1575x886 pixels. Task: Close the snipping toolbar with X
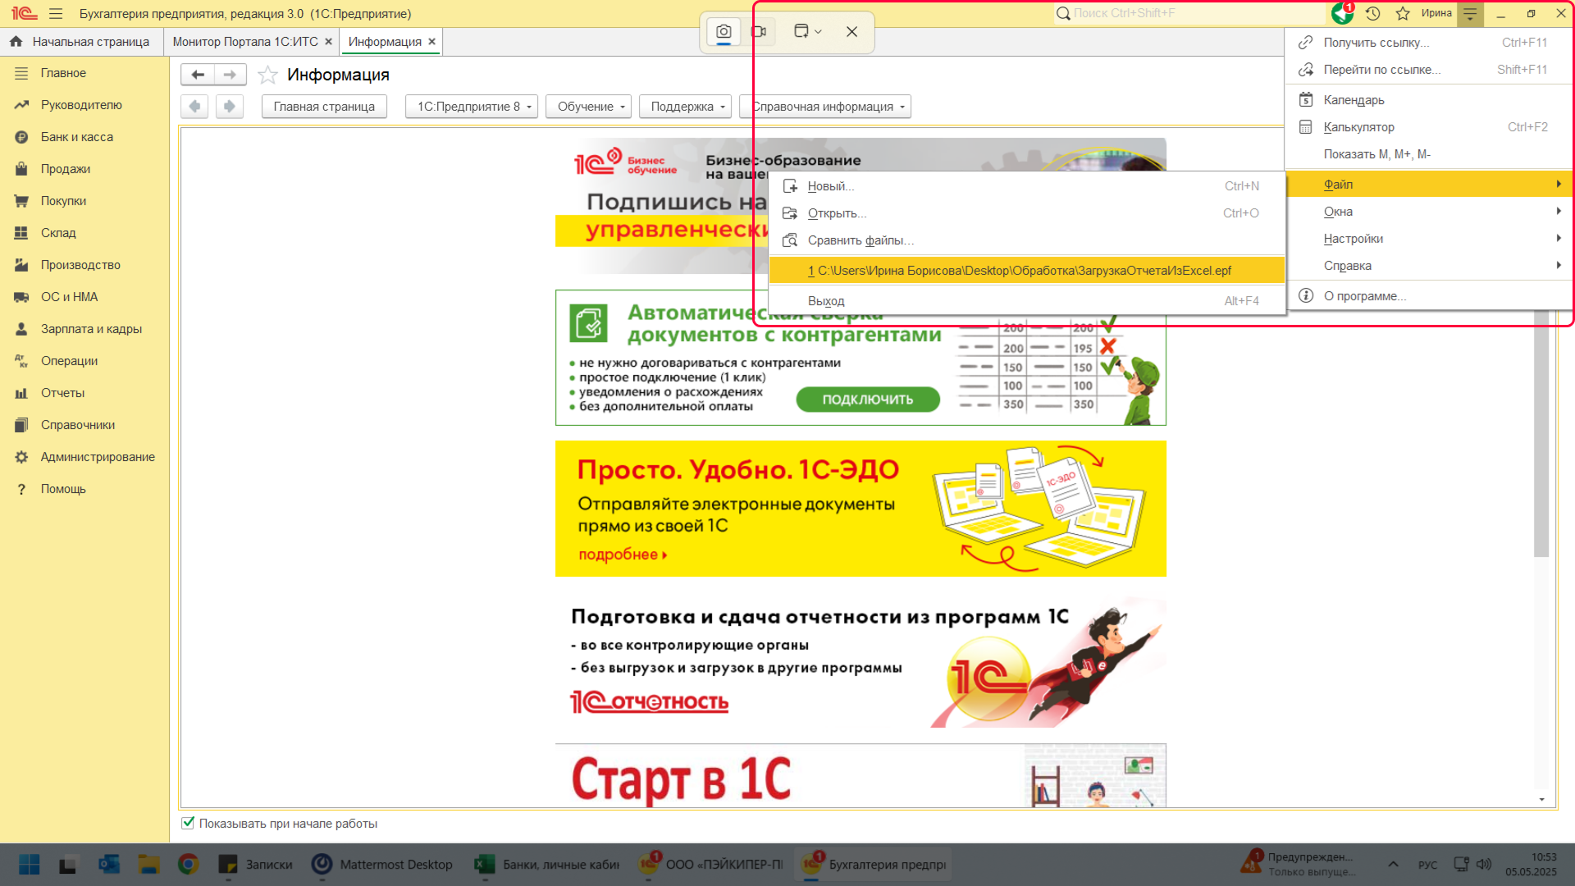click(x=851, y=32)
